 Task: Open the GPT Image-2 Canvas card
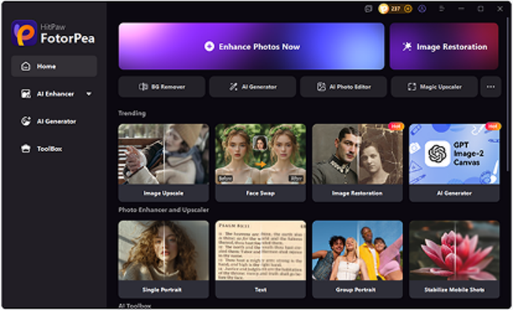coord(454,163)
